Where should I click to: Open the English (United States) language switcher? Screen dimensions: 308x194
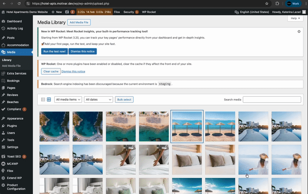(x=252, y=12)
